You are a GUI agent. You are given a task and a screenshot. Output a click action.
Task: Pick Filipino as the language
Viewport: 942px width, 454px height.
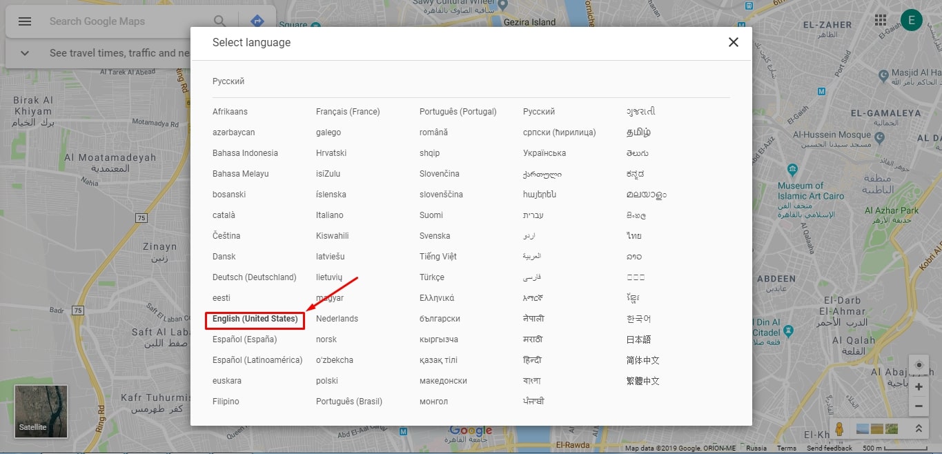click(226, 402)
